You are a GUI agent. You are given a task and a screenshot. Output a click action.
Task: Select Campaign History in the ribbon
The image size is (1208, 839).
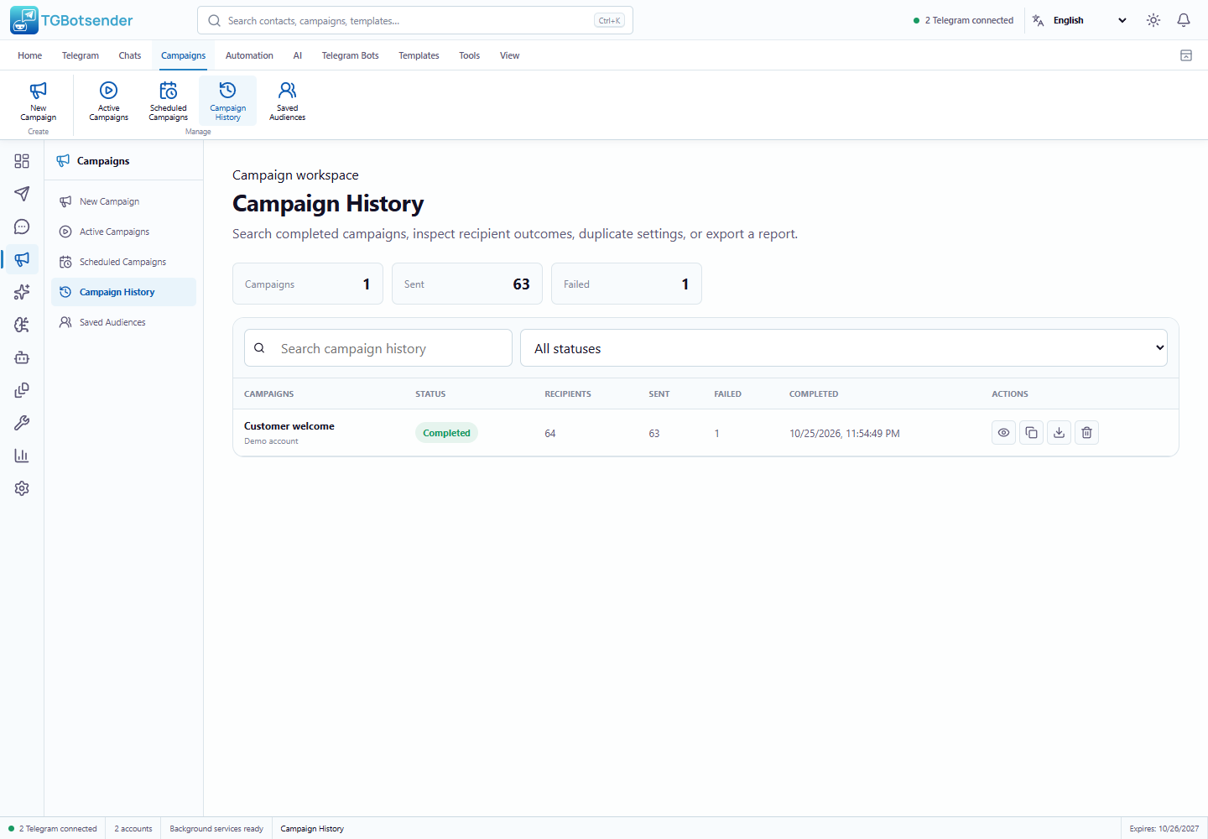228,102
